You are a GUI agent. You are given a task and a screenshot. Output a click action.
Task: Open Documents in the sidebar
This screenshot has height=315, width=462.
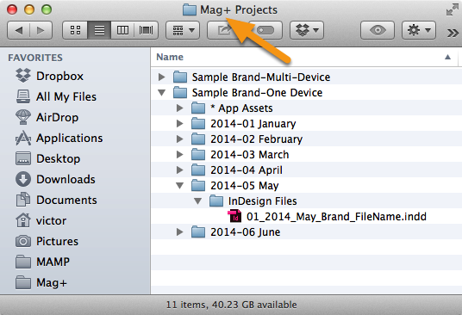[56, 200]
